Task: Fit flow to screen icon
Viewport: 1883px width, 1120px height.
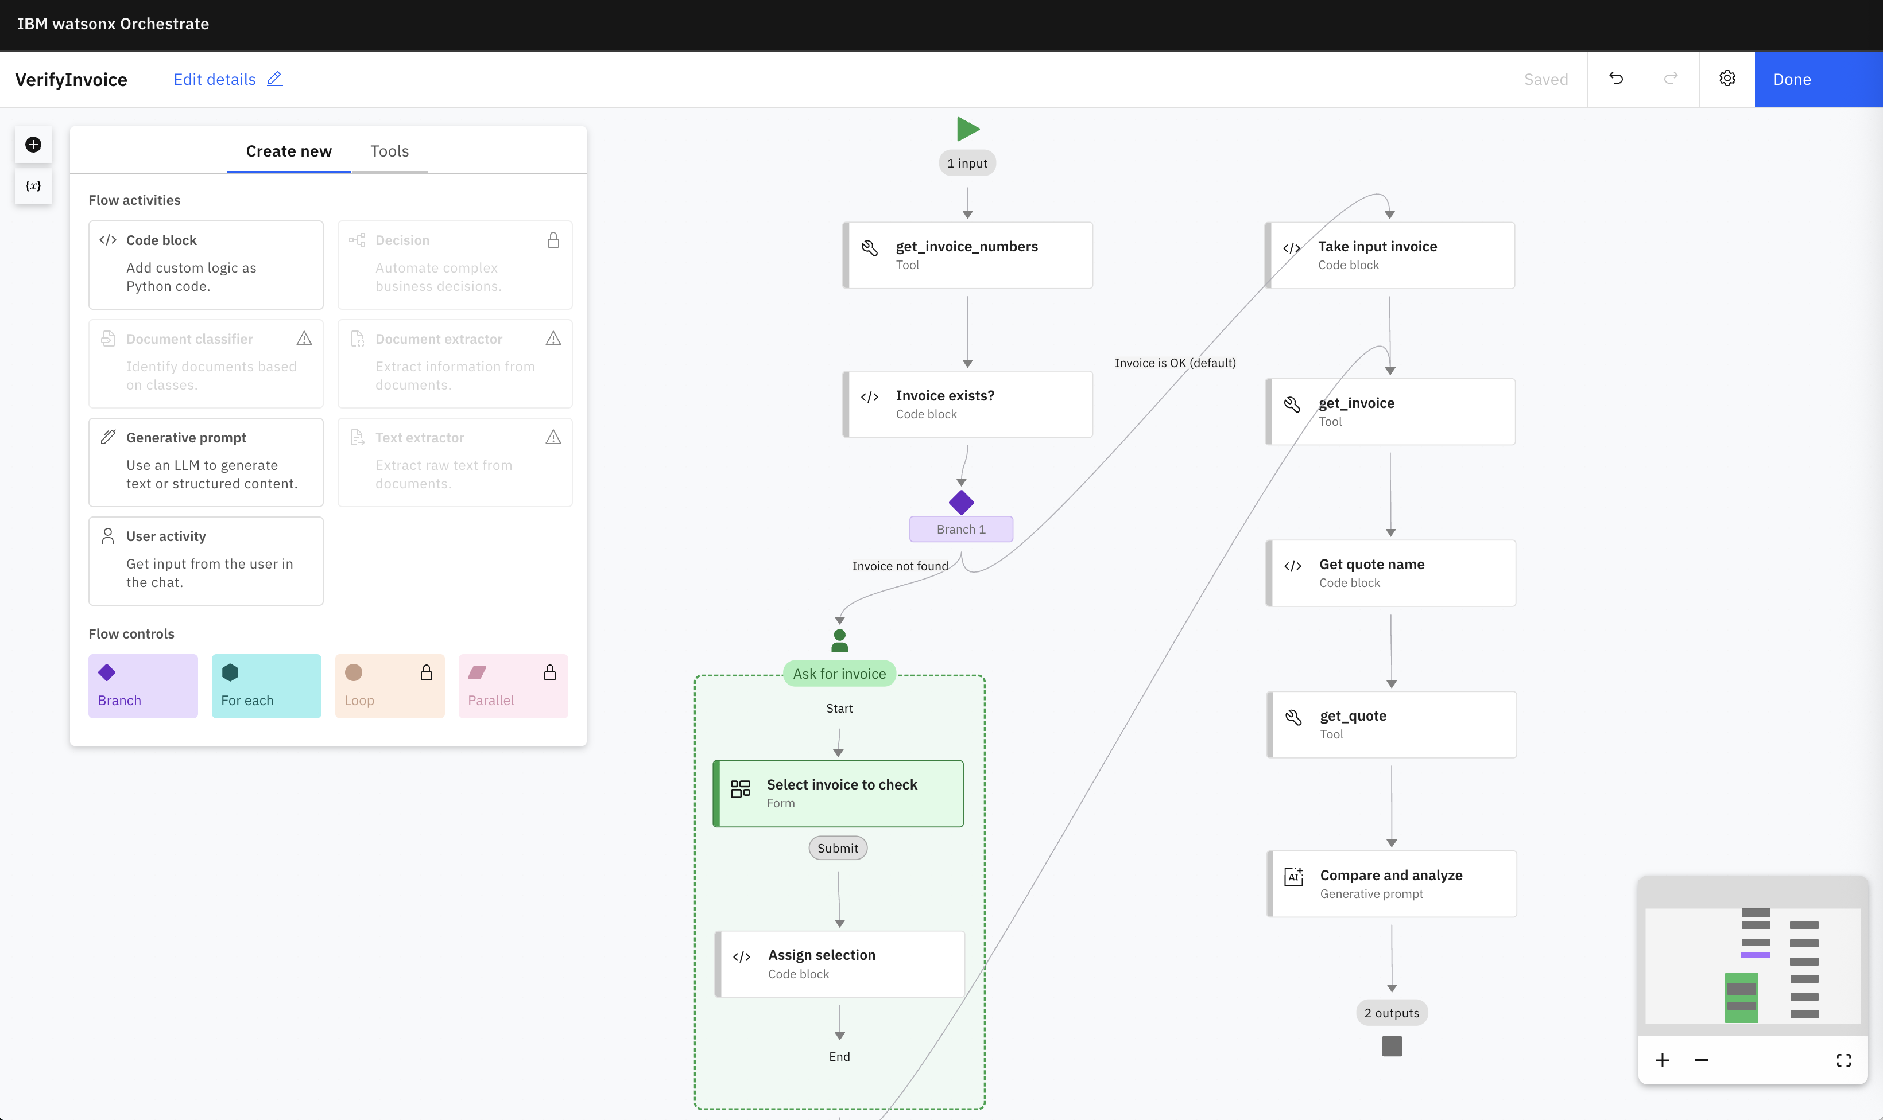Action: pos(1843,1060)
